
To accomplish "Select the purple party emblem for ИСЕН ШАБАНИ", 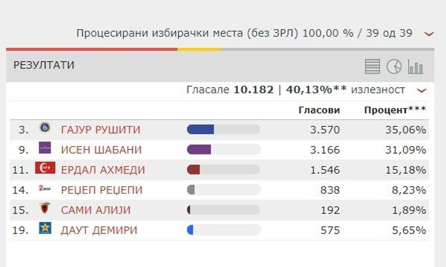I will click(x=45, y=149).
